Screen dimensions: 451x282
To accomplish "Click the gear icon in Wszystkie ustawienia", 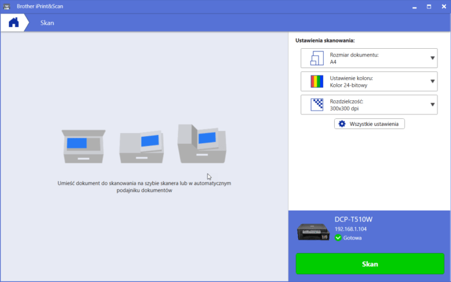I will pyautogui.click(x=342, y=124).
